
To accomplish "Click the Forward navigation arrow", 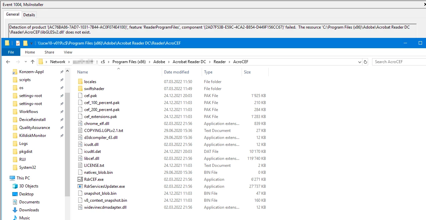I will (18, 62).
